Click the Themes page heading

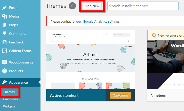56,6
